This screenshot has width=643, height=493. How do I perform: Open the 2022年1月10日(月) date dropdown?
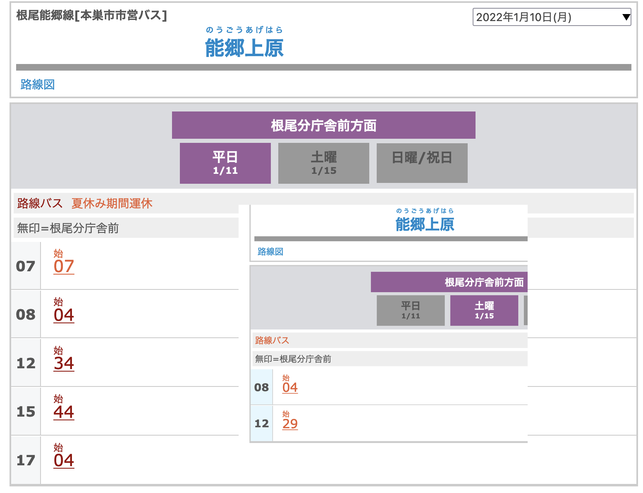551,17
